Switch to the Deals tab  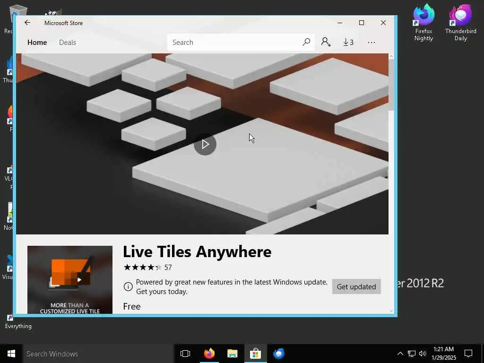67,42
